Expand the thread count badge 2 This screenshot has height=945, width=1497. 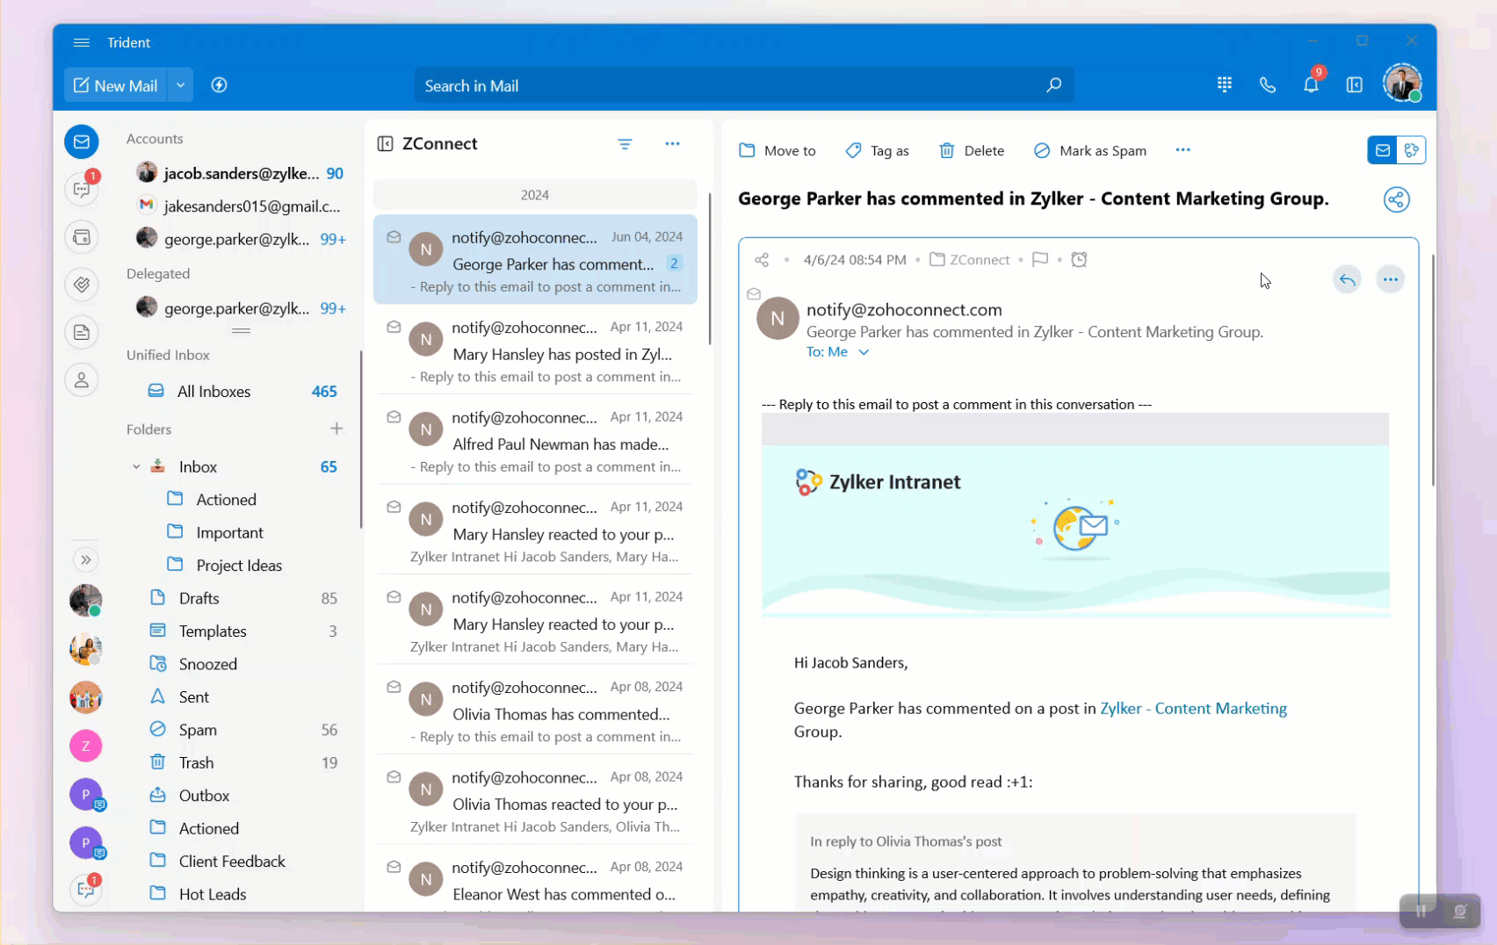(x=674, y=263)
